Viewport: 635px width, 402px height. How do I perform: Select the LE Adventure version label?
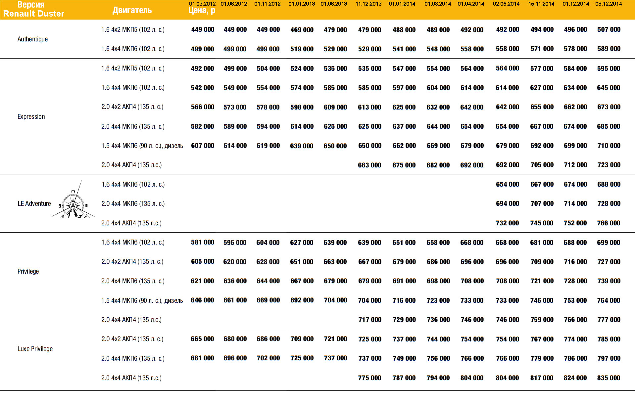coord(34,203)
